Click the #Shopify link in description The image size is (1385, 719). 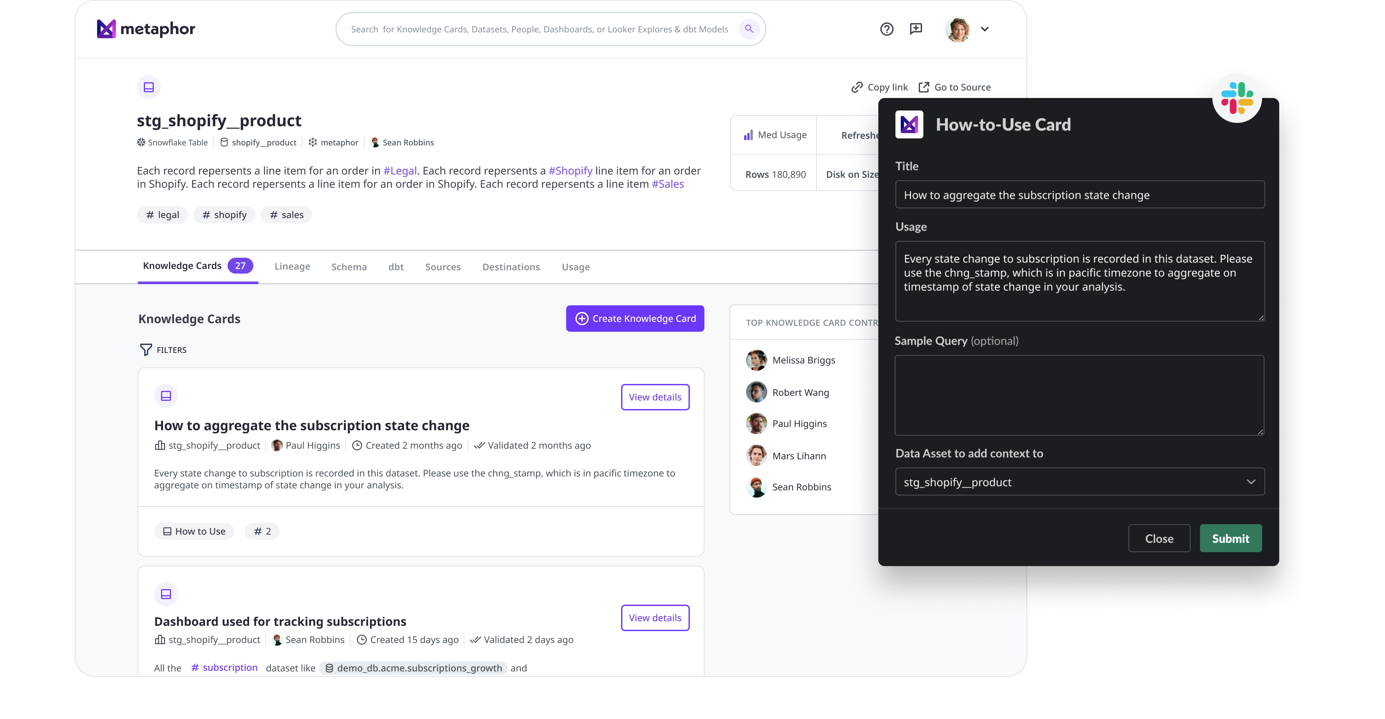coord(570,170)
